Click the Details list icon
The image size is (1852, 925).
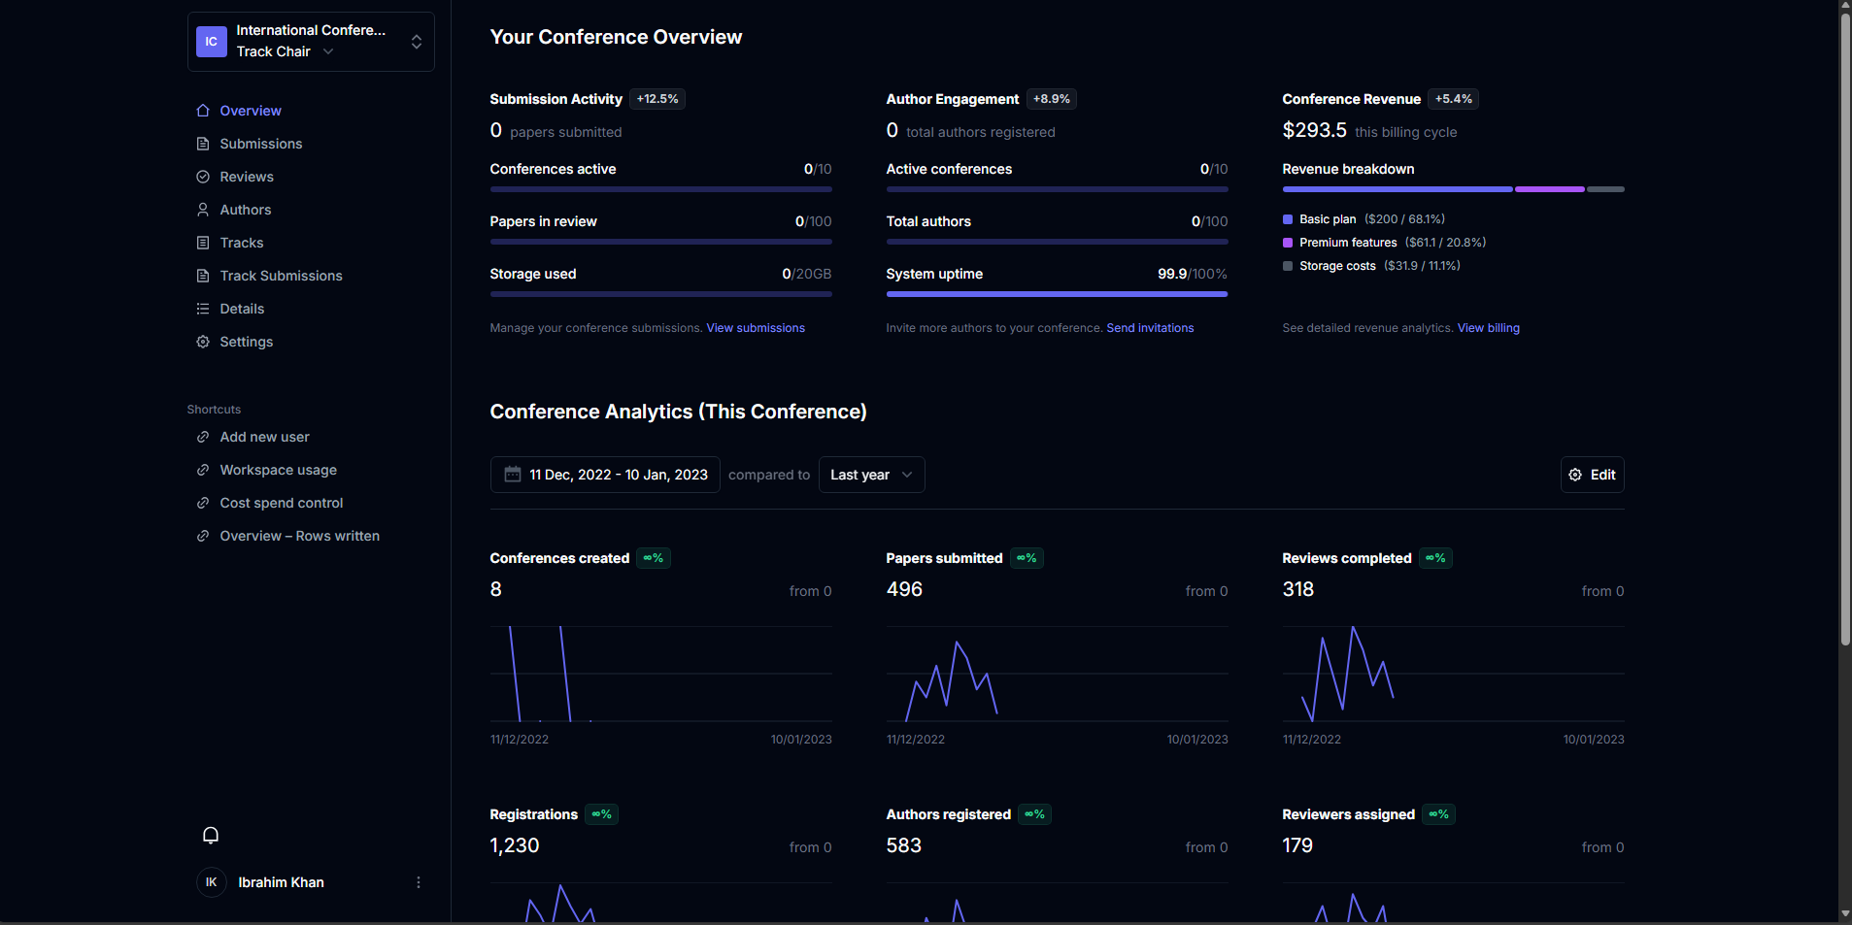(203, 309)
